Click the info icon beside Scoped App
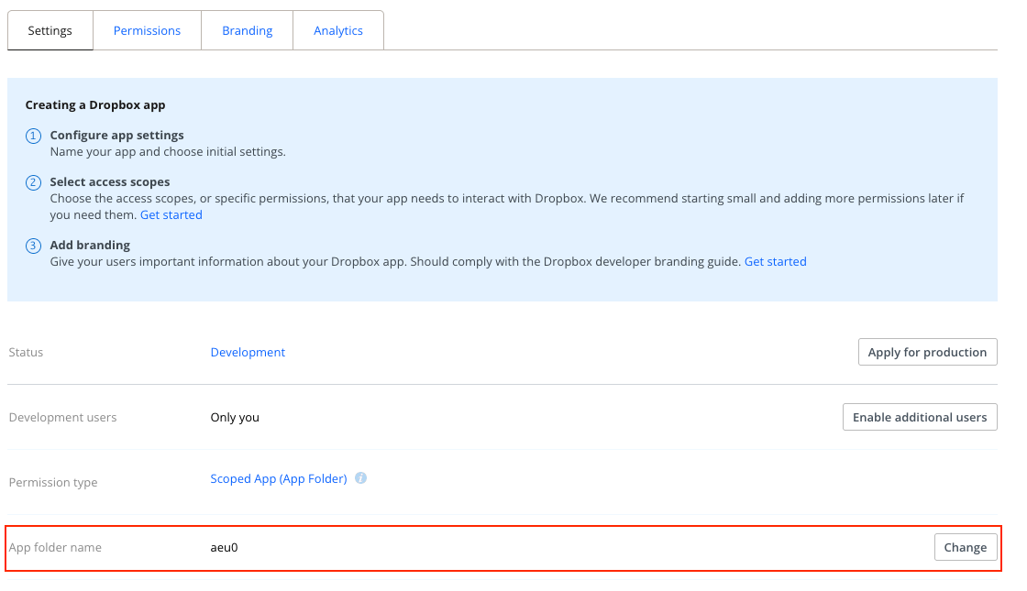Image resolution: width=1027 pixels, height=591 pixels. (x=361, y=478)
